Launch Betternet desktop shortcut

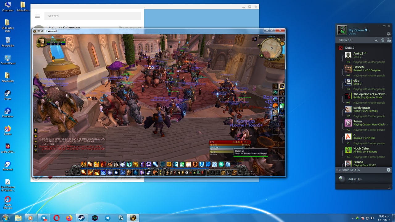point(8,166)
